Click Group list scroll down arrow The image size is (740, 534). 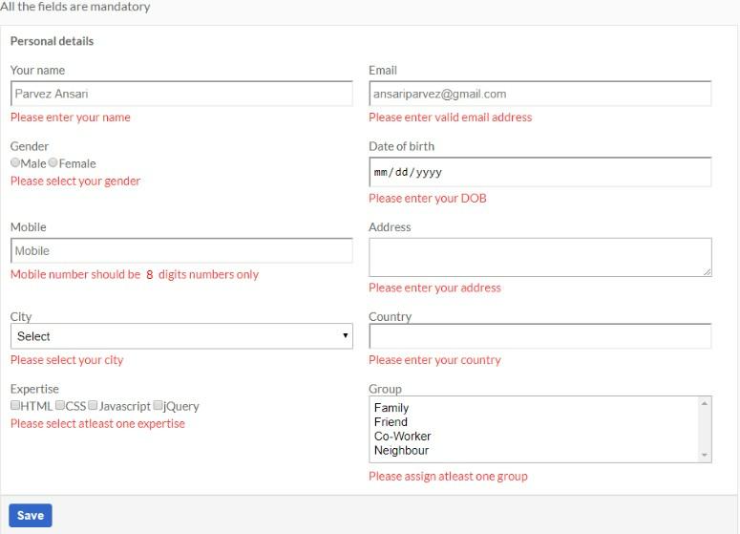704,455
